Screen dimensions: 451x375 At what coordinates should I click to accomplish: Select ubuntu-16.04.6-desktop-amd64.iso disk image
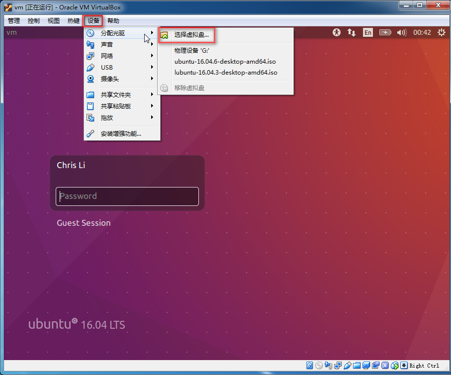225,62
